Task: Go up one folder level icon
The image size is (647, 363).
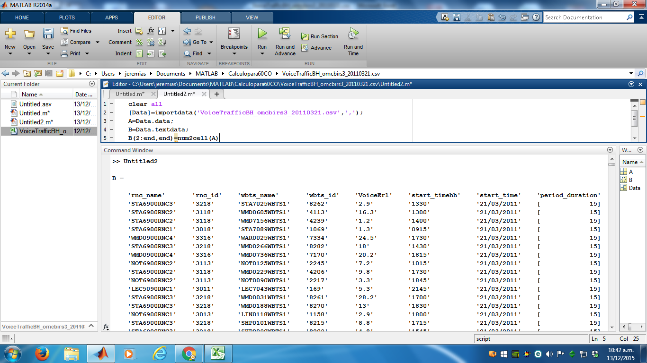Action: click(27, 73)
